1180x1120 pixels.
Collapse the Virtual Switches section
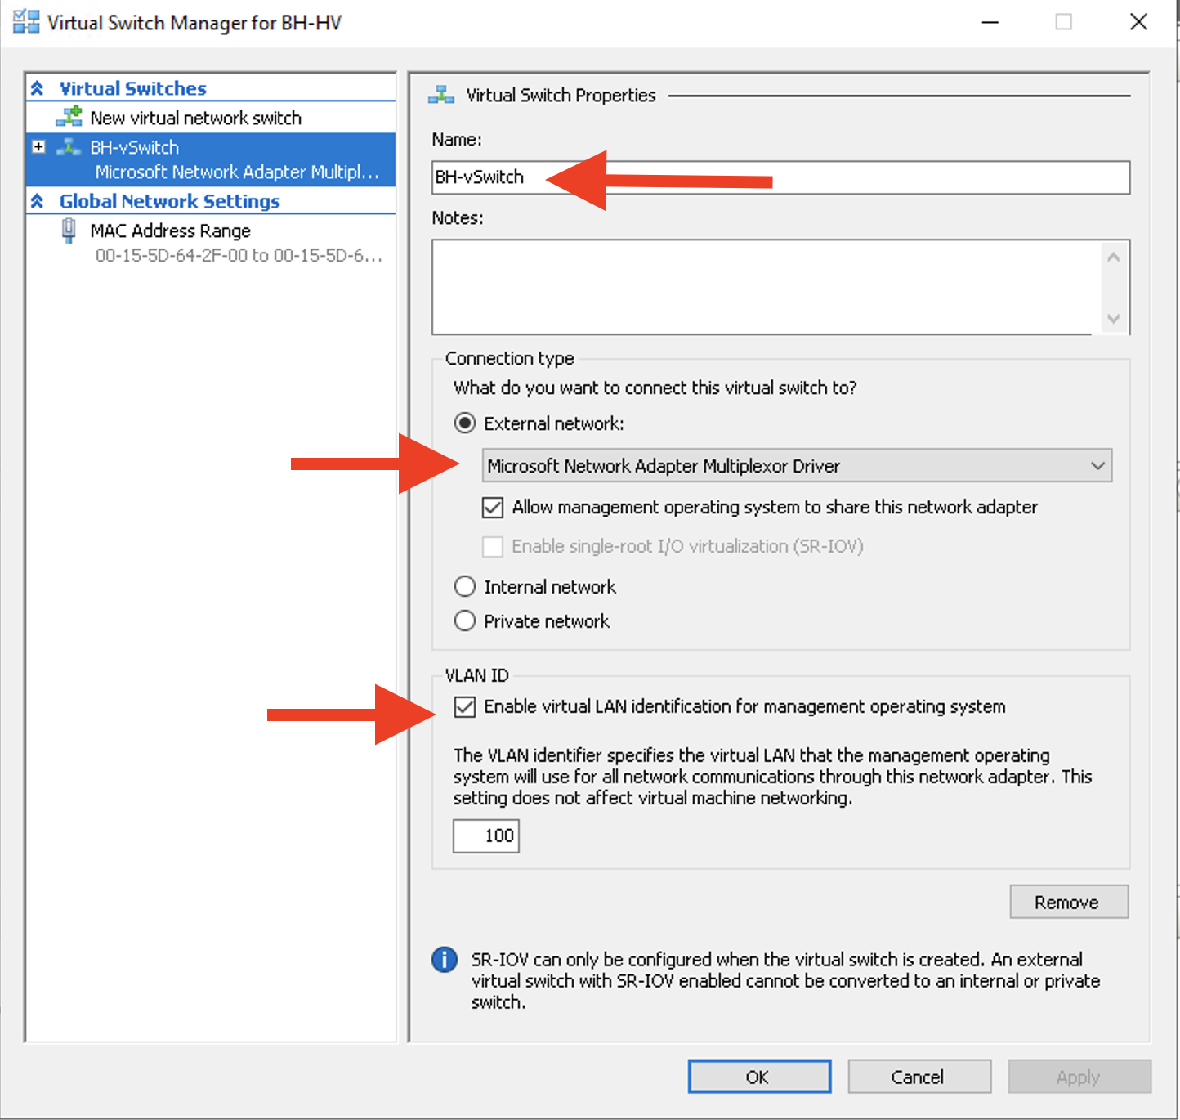tap(37, 87)
